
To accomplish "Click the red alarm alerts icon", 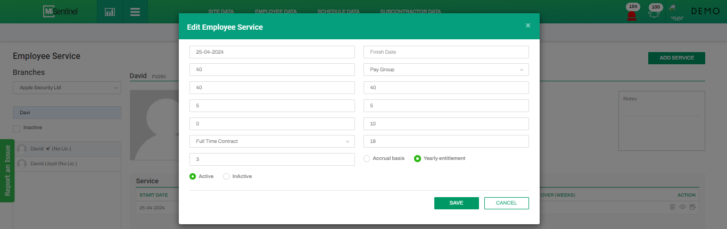I will (x=632, y=13).
